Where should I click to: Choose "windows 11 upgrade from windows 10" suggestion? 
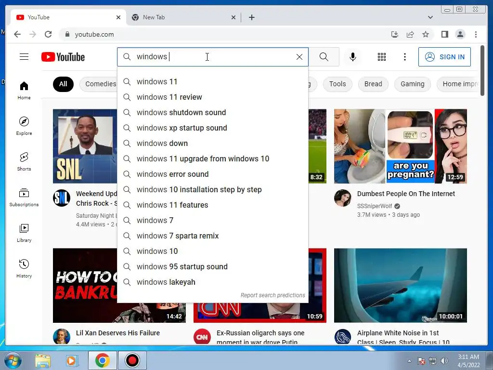213,159
